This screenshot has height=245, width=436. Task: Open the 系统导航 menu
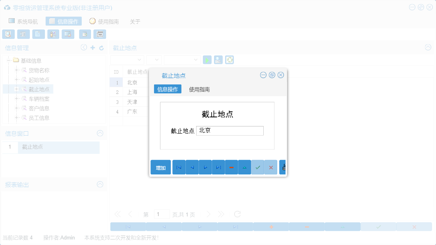coord(23,21)
